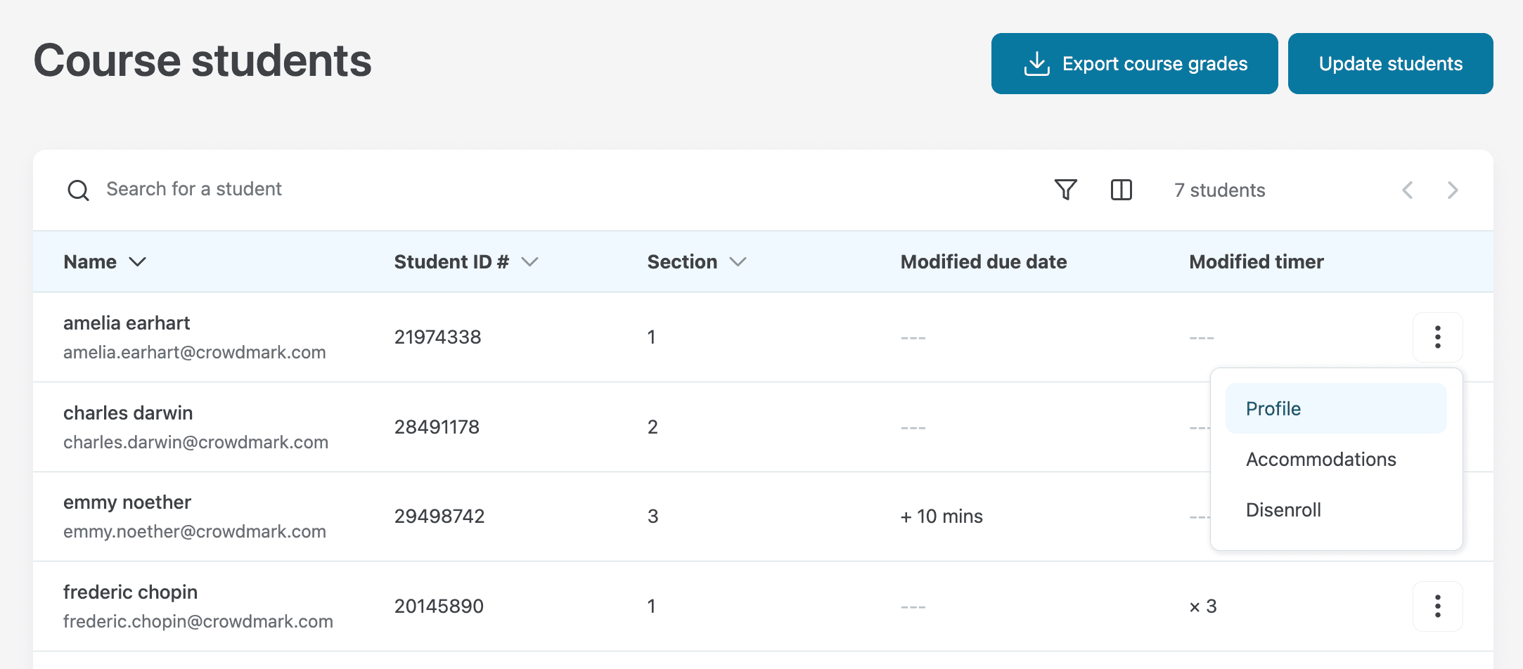Sort by Name column chevron
Viewport: 1523px width, 669px height.
pos(138,261)
